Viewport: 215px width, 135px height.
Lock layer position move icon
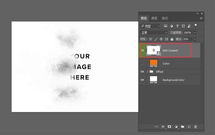(x=161, y=39)
